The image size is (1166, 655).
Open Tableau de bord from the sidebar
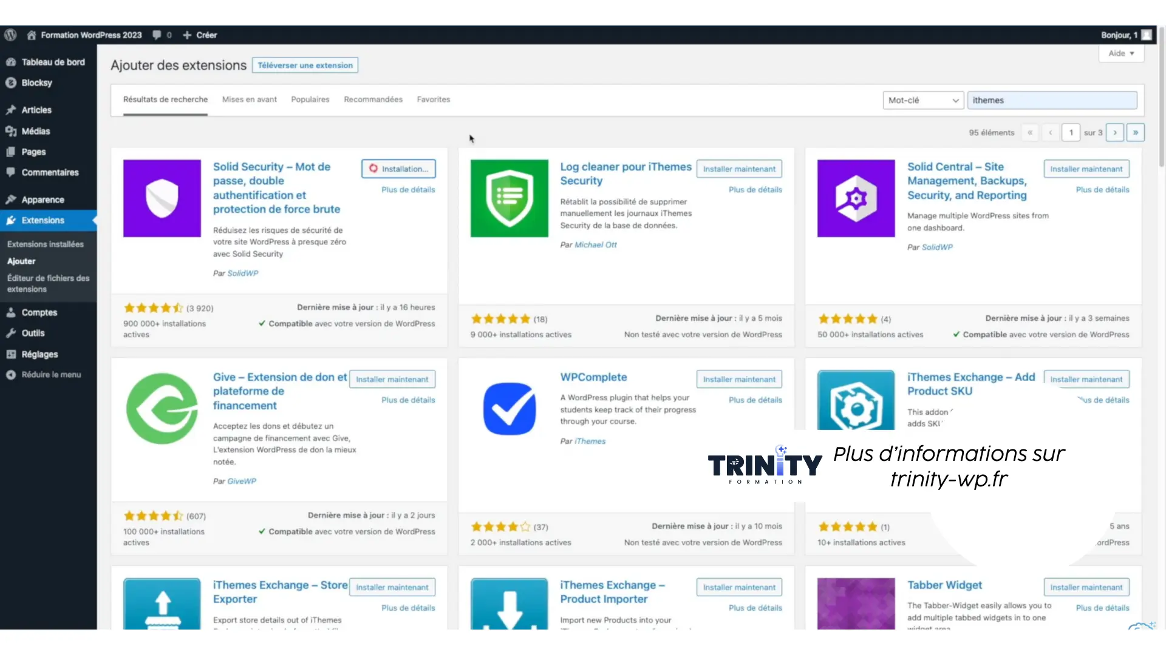[x=53, y=62]
